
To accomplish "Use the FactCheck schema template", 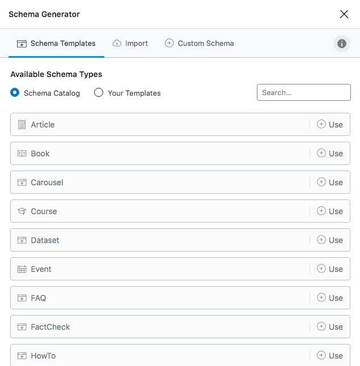I will pos(330,327).
